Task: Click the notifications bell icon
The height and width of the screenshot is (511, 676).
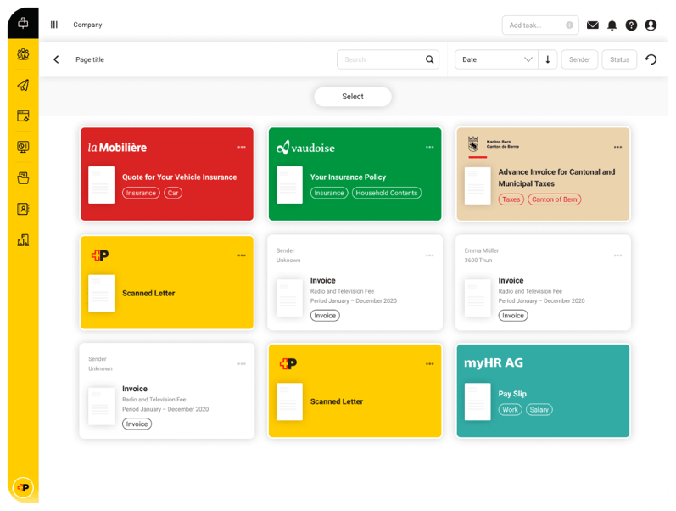Action: (x=612, y=25)
